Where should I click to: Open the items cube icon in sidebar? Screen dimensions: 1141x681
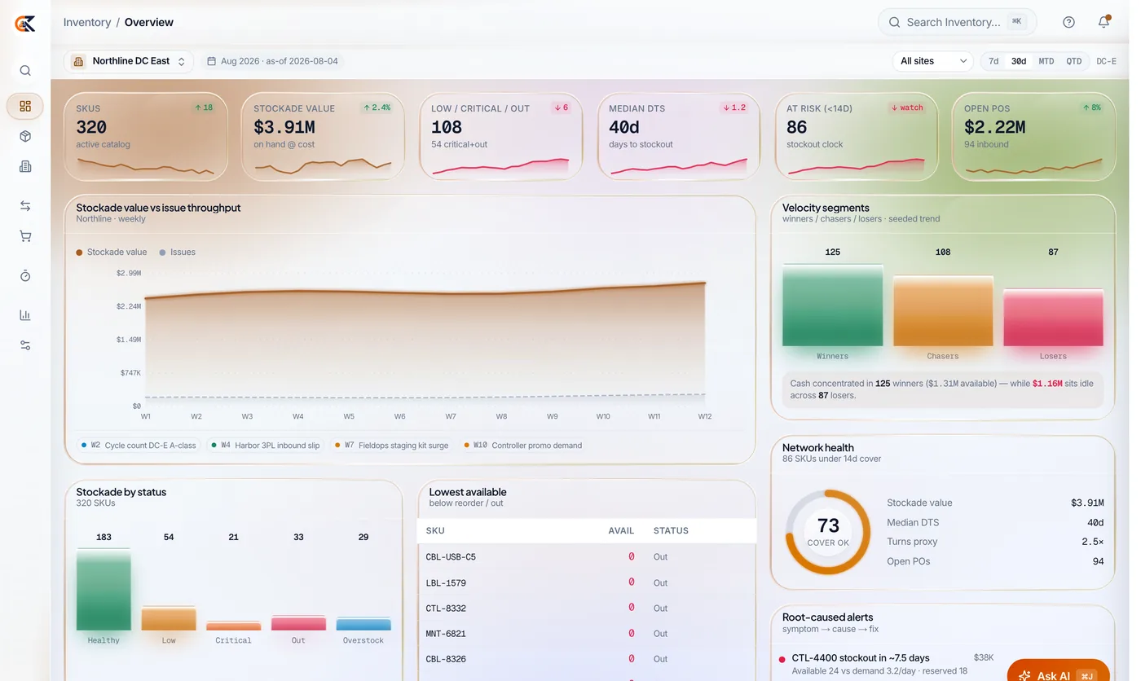pos(25,136)
